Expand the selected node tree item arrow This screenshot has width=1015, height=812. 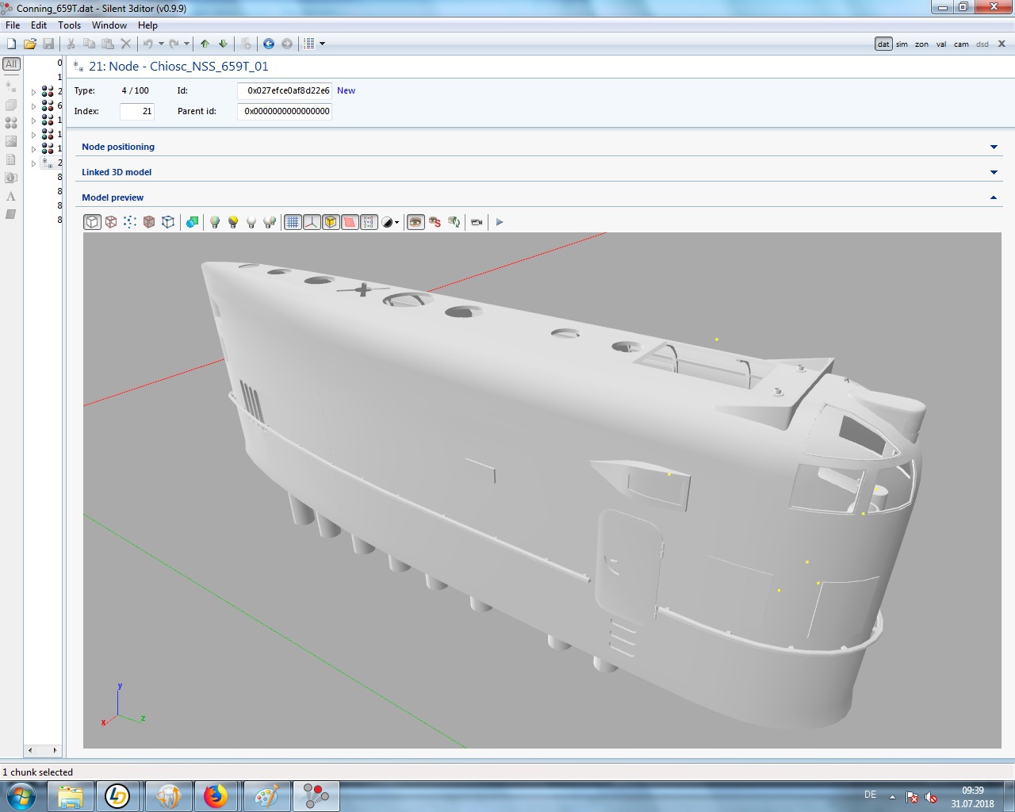pos(33,163)
